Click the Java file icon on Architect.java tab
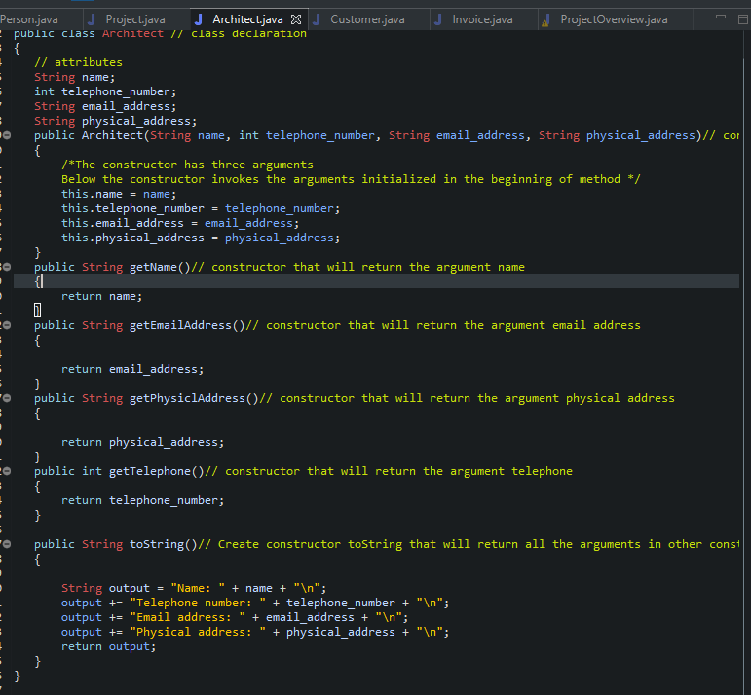The height and width of the screenshot is (695, 751). tap(199, 19)
